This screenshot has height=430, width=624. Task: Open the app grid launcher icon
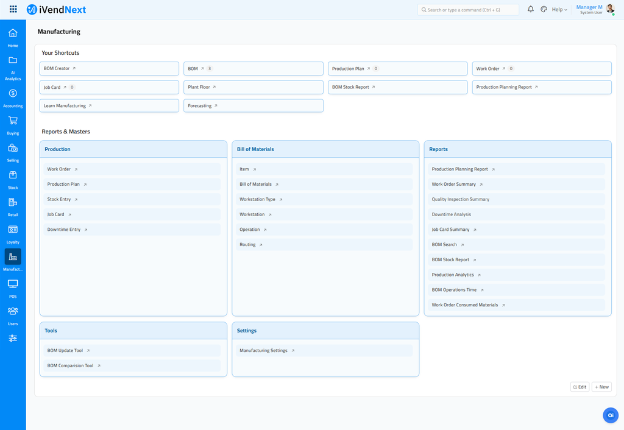click(13, 9)
